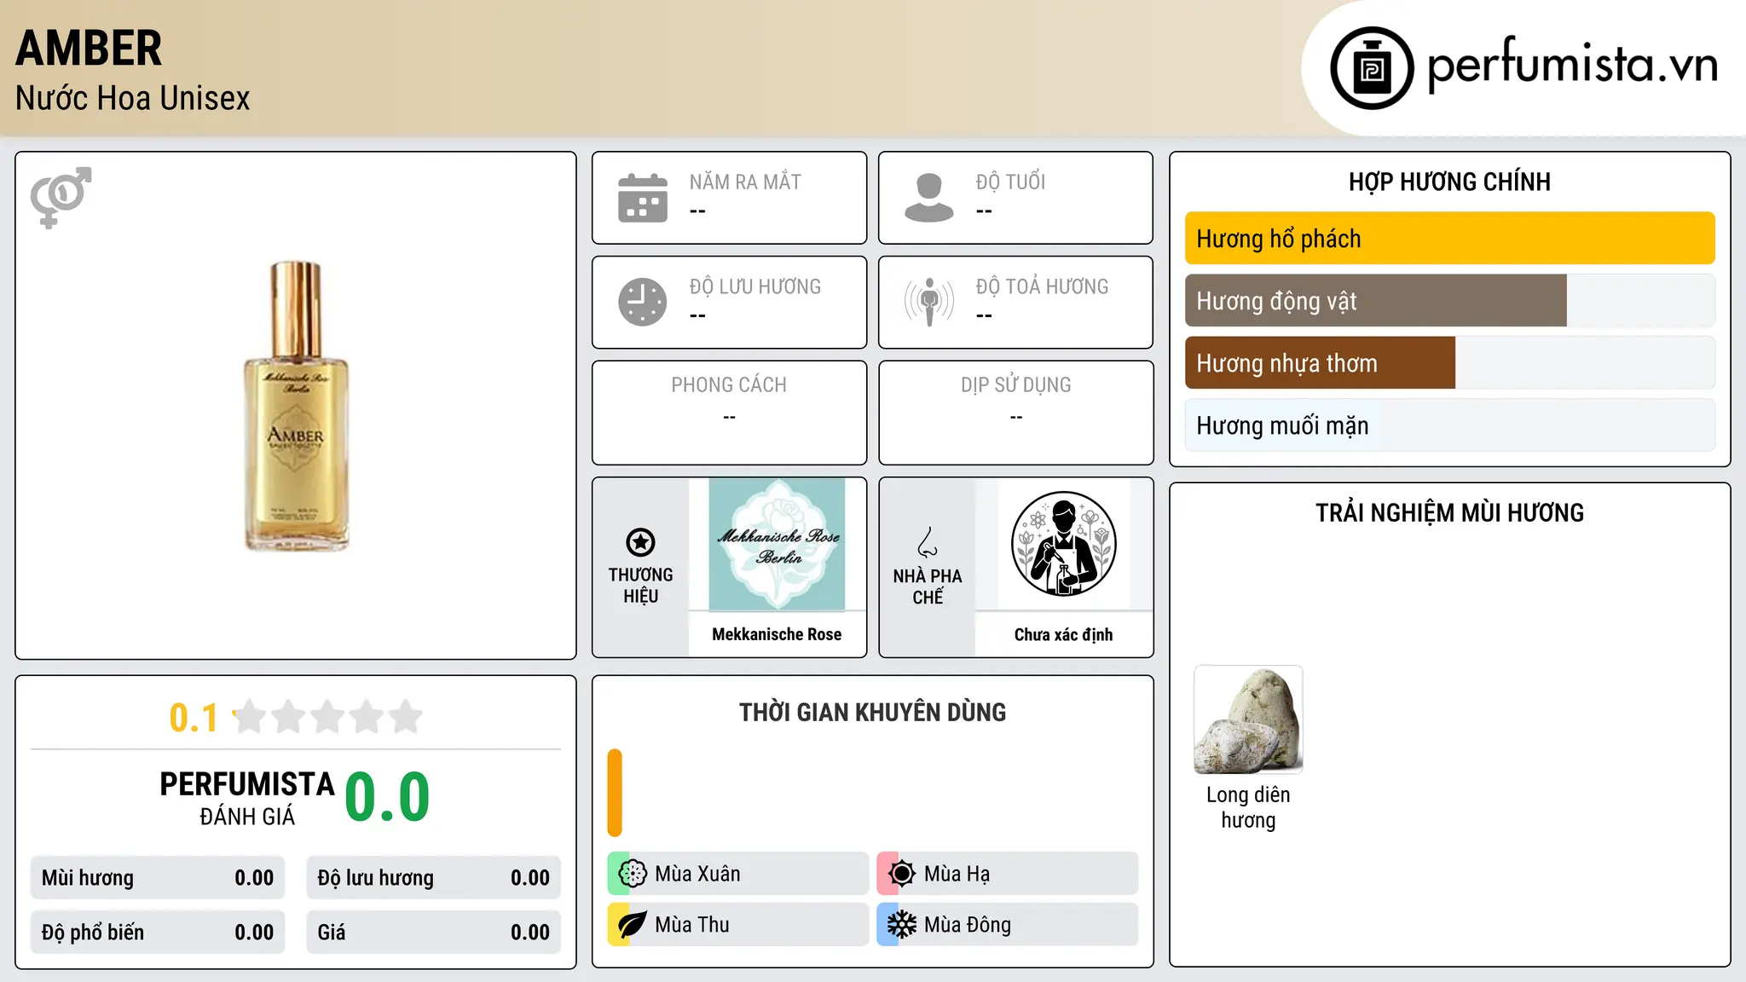Click the nose icon above Nhà pha chế
The width and height of the screenshot is (1746, 982).
pos(928,542)
